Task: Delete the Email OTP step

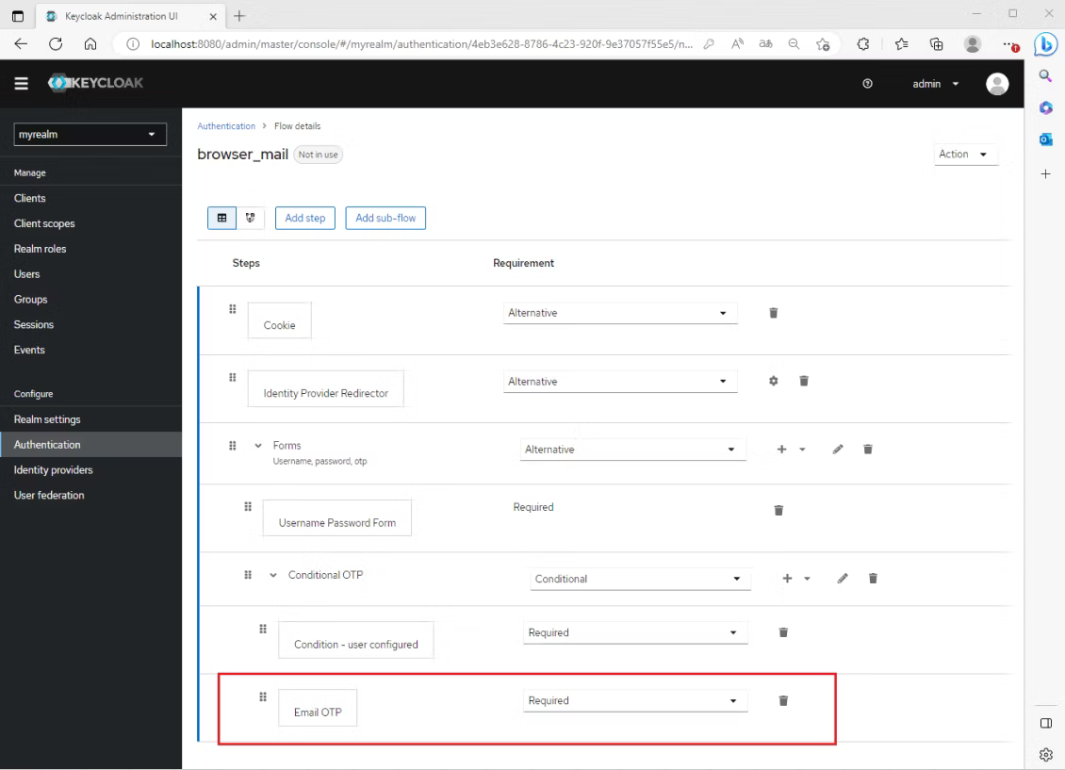Action: click(782, 700)
